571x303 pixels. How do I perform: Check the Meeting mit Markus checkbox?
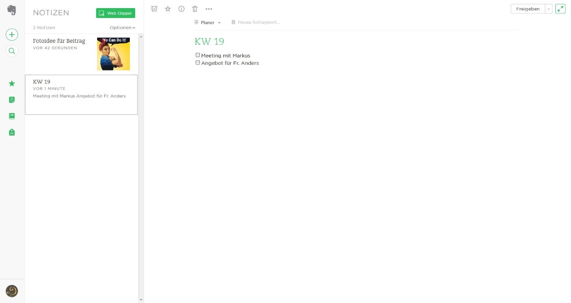coord(198,55)
